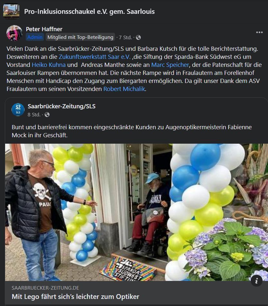Open Saarbrücker-Zeitung/SLS page name
Viewport: 268px width, 306px height.
[61, 106]
